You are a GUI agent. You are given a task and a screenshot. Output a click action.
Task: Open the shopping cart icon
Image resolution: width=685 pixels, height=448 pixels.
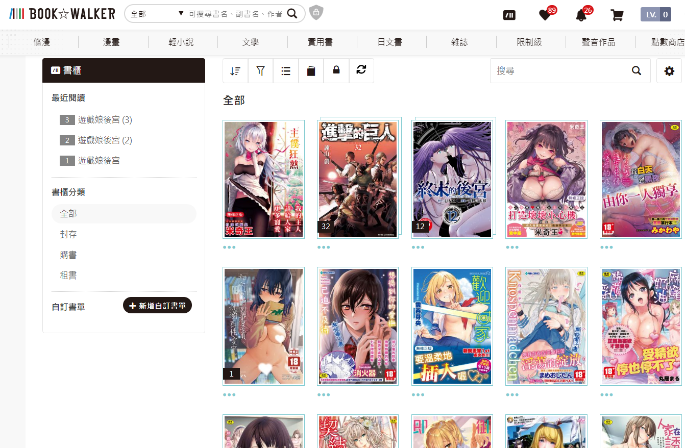[x=617, y=15]
